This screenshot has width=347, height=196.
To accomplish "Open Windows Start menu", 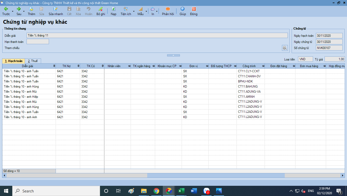I will click(6, 191).
